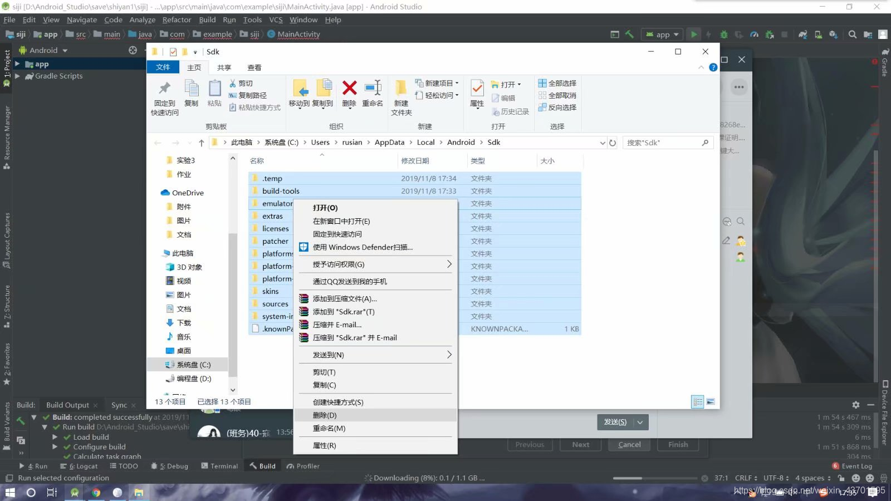Image resolution: width=891 pixels, height=501 pixels.
Task: Switch to large icons view in Explorer status bar
Action: point(711,401)
